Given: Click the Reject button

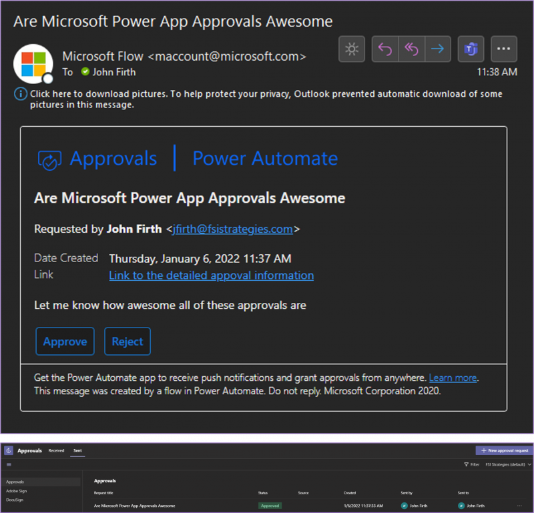Looking at the screenshot, I should click(127, 342).
